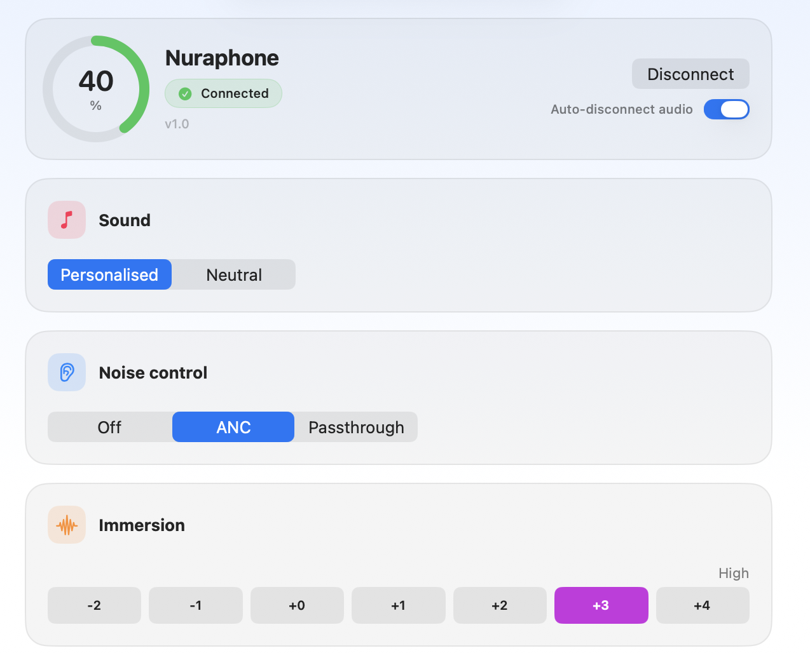This screenshot has height=653, width=810.
Task: Click the High immersion label
Action: click(734, 573)
